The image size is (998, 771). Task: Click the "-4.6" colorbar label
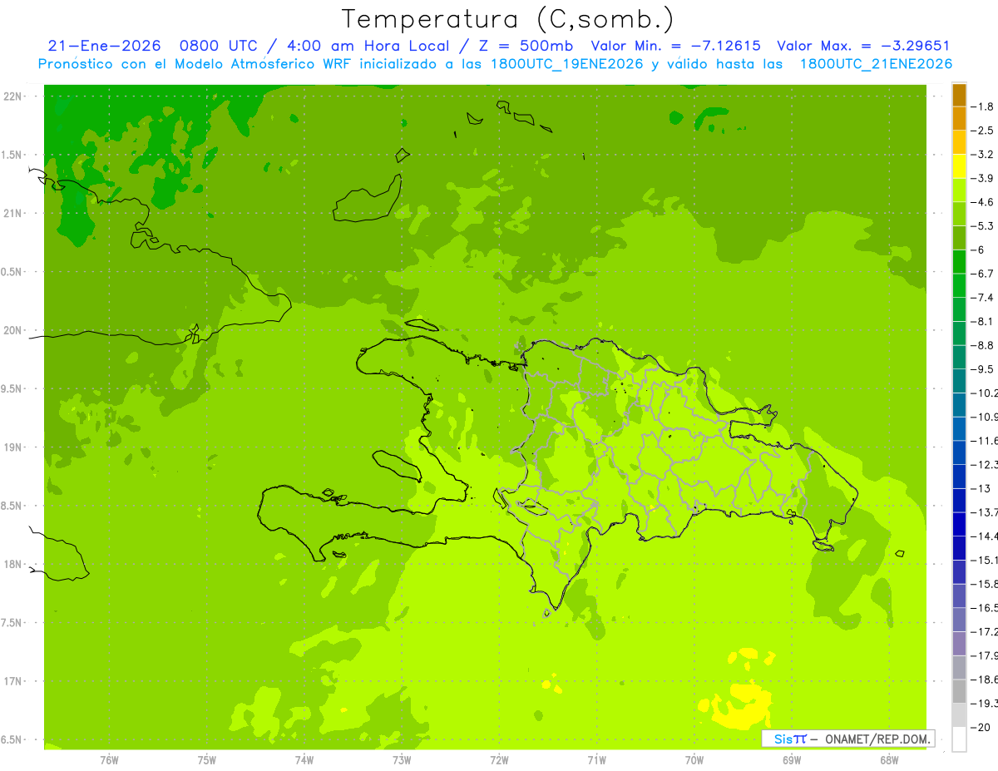[x=983, y=202]
